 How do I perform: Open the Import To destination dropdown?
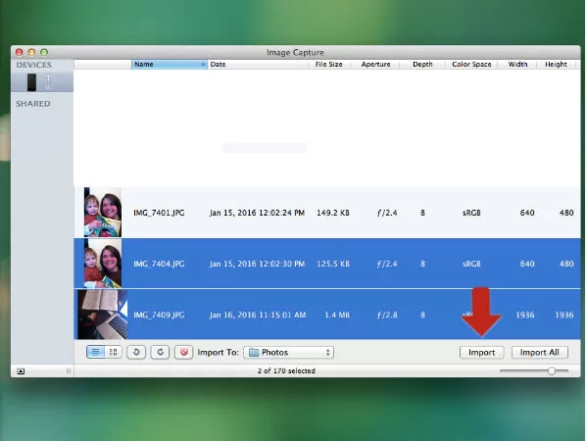pyautogui.click(x=289, y=352)
